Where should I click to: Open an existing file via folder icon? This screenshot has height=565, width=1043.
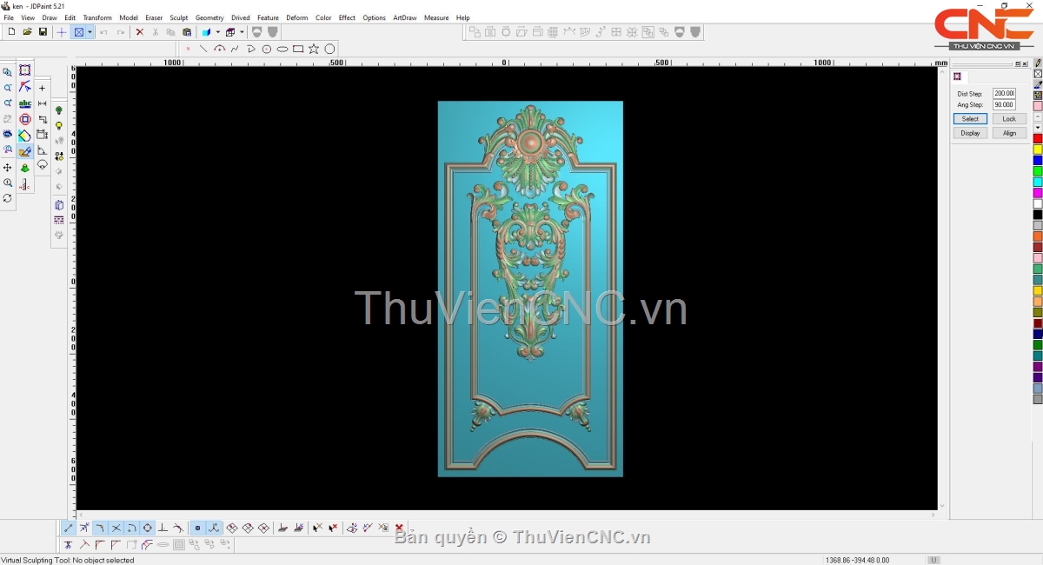tap(27, 32)
